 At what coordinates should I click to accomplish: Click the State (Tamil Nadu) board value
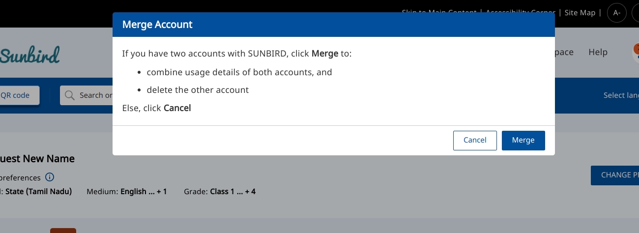point(38,192)
